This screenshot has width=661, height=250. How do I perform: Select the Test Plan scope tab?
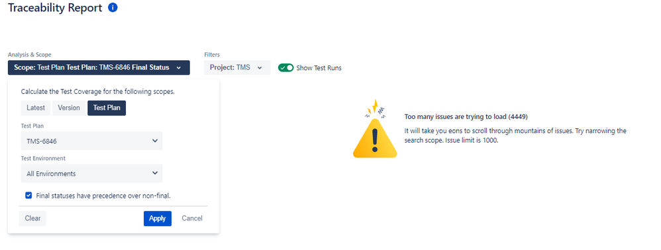click(107, 108)
